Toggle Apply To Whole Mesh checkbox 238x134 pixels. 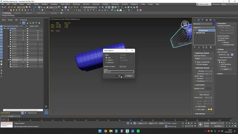(196, 62)
